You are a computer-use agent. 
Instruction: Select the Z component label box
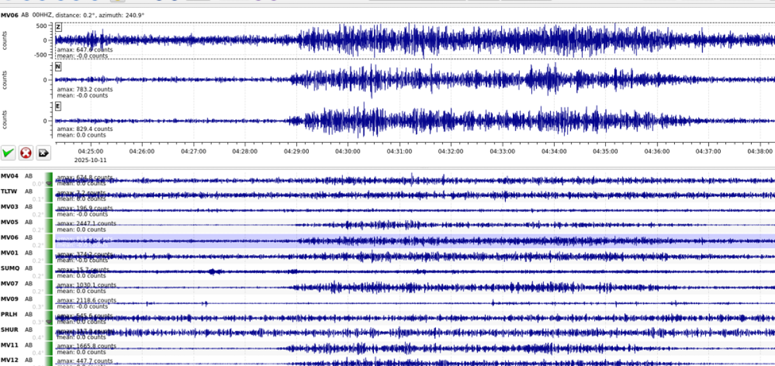(x=58, y=26)
